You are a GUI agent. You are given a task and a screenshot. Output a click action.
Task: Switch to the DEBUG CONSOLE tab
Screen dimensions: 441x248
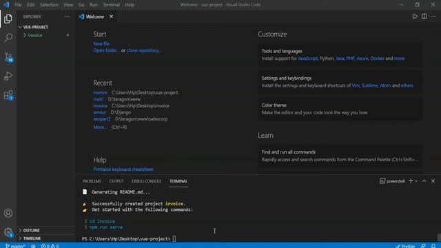(146, 181)
